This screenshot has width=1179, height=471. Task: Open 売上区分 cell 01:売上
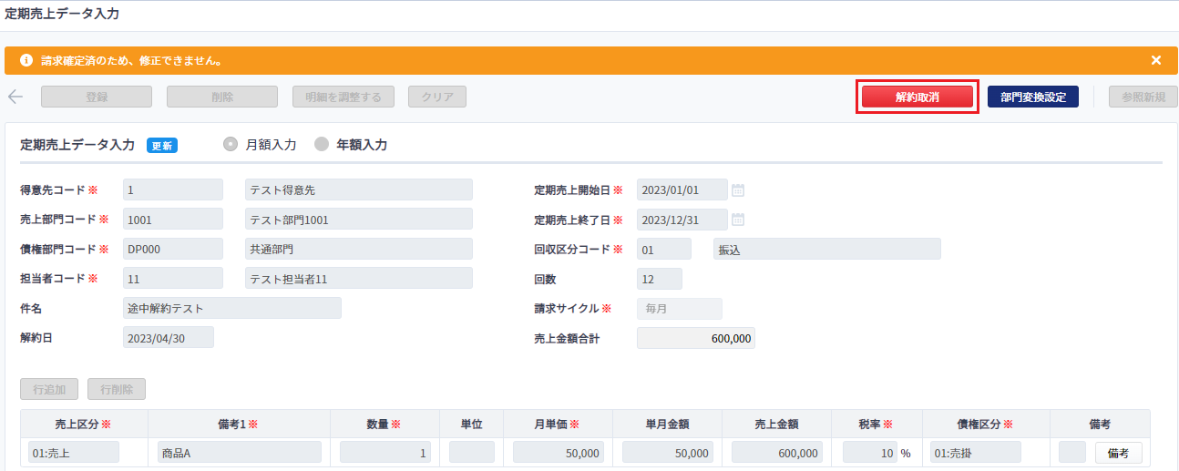click(74, 453)
